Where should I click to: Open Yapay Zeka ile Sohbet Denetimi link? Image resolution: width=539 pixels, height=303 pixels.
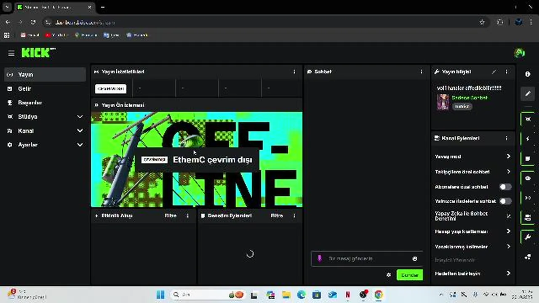click(472, 216)
